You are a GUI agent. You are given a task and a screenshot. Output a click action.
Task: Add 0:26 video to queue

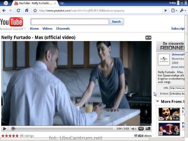tap(161, 118)
